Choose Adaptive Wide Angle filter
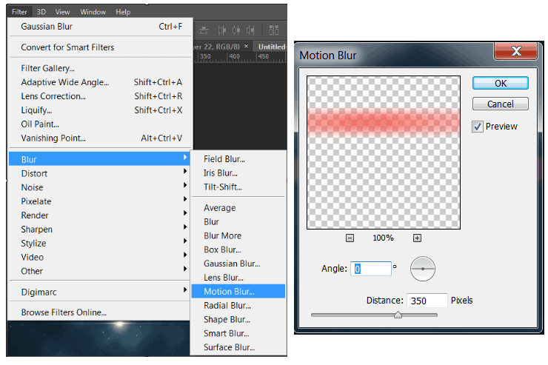 (x=101, y=82)
